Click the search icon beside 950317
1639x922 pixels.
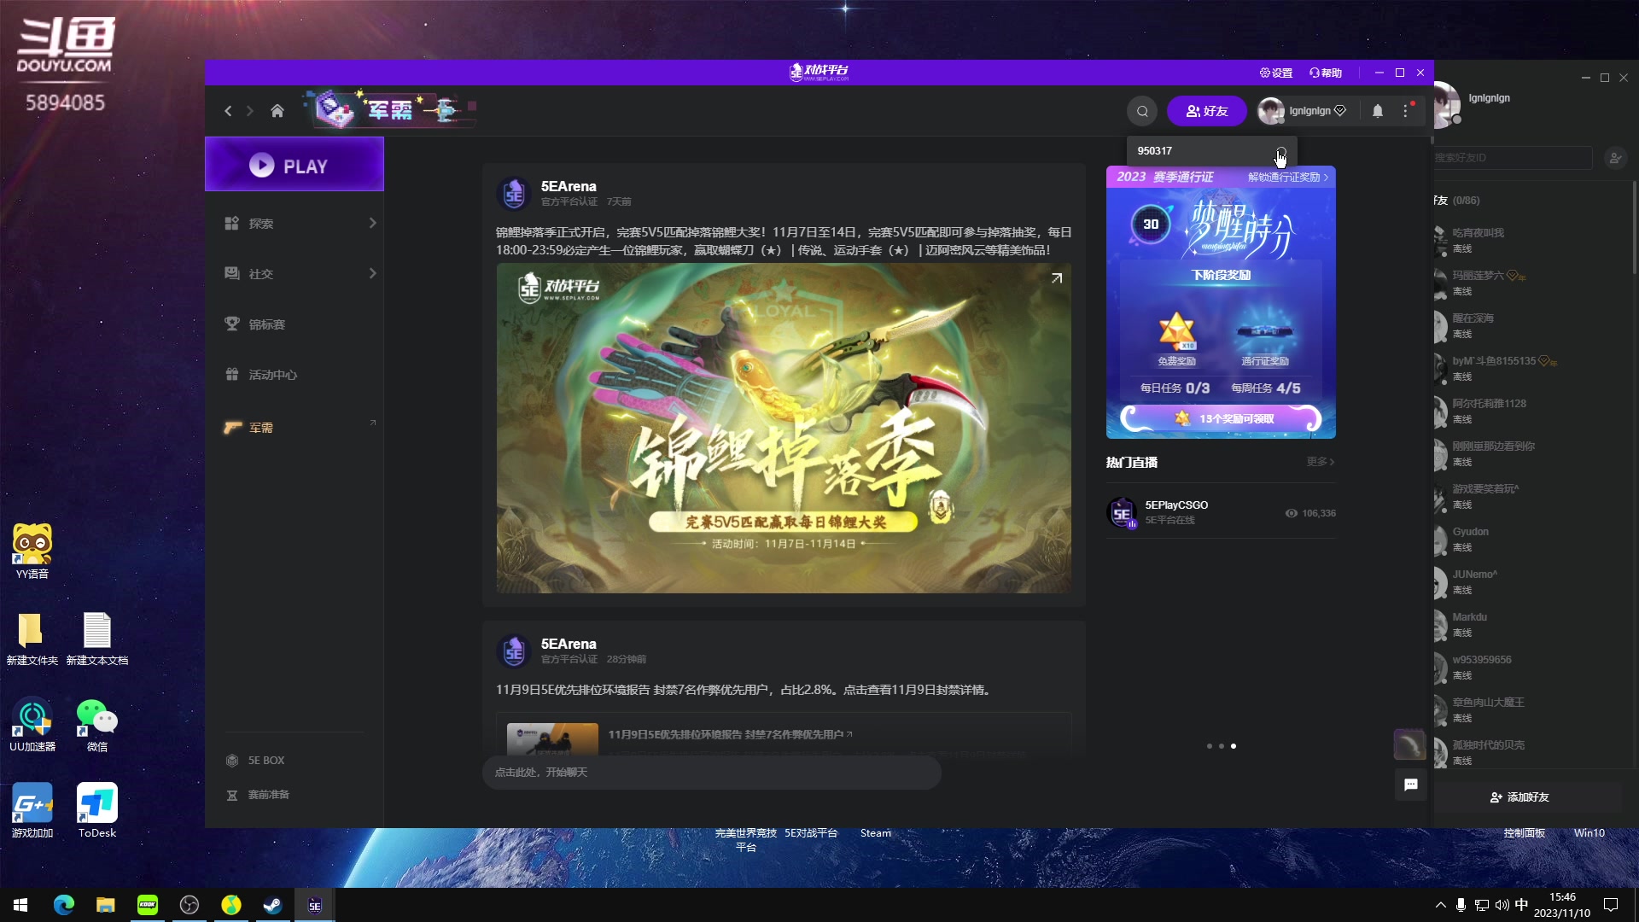[1280, 151]
